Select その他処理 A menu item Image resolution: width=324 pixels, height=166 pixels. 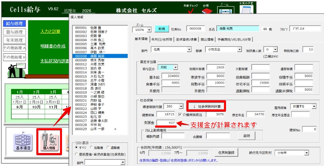point(14,48)
